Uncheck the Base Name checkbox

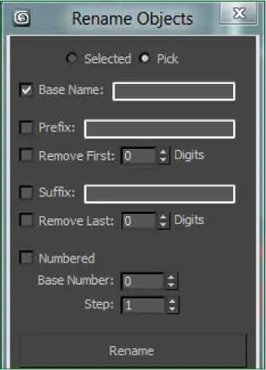click(x=26, y=90)
